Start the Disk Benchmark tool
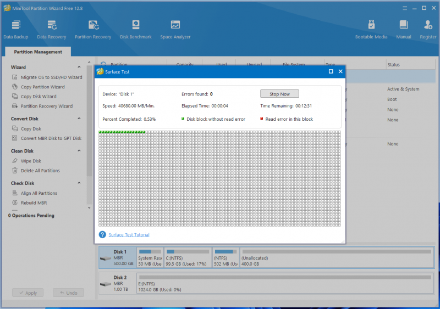This screenshot has height=309, width=440. click(x=136, y=29)
